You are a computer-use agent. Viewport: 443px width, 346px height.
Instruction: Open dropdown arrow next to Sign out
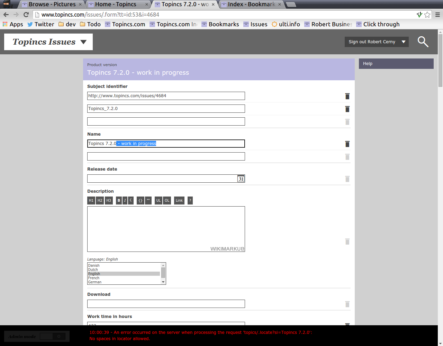(404, 42)
